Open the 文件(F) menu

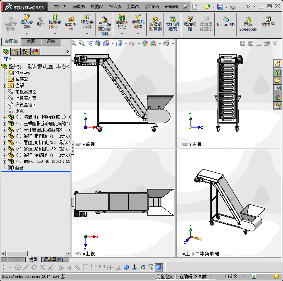click(x=60, y=7)
